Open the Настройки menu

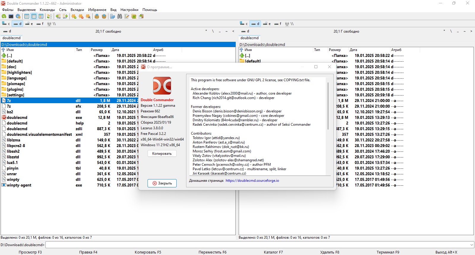click(x=129, y=10)
